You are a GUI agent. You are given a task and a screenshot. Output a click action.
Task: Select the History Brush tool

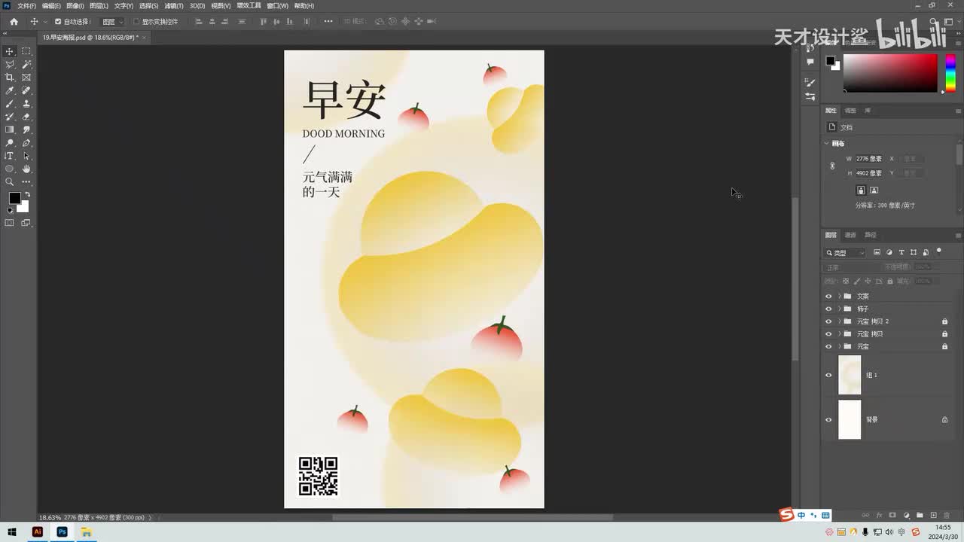coord(10,117)
